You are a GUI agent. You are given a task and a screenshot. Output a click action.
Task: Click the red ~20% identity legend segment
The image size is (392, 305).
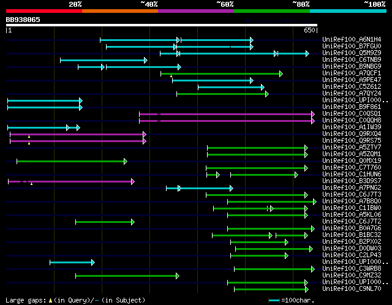click(43, 11)
